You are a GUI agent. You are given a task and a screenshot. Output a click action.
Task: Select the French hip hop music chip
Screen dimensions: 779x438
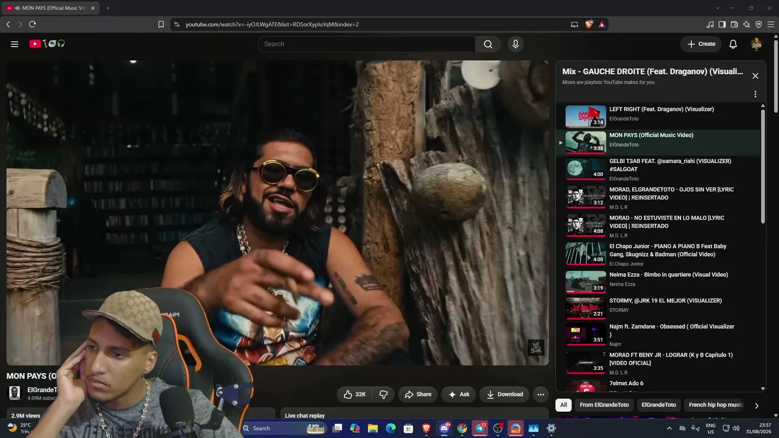click(x=716, y=405)
